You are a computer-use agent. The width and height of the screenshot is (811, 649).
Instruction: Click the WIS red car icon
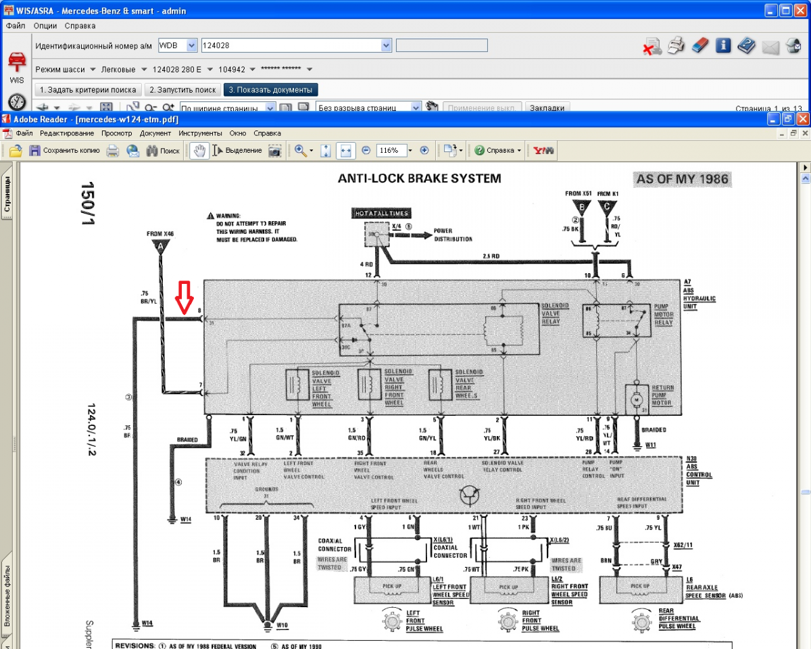click(16, 62)
